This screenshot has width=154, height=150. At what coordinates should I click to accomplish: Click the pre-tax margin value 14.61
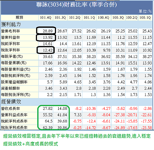pyautogui.click(x=48, y=44)
